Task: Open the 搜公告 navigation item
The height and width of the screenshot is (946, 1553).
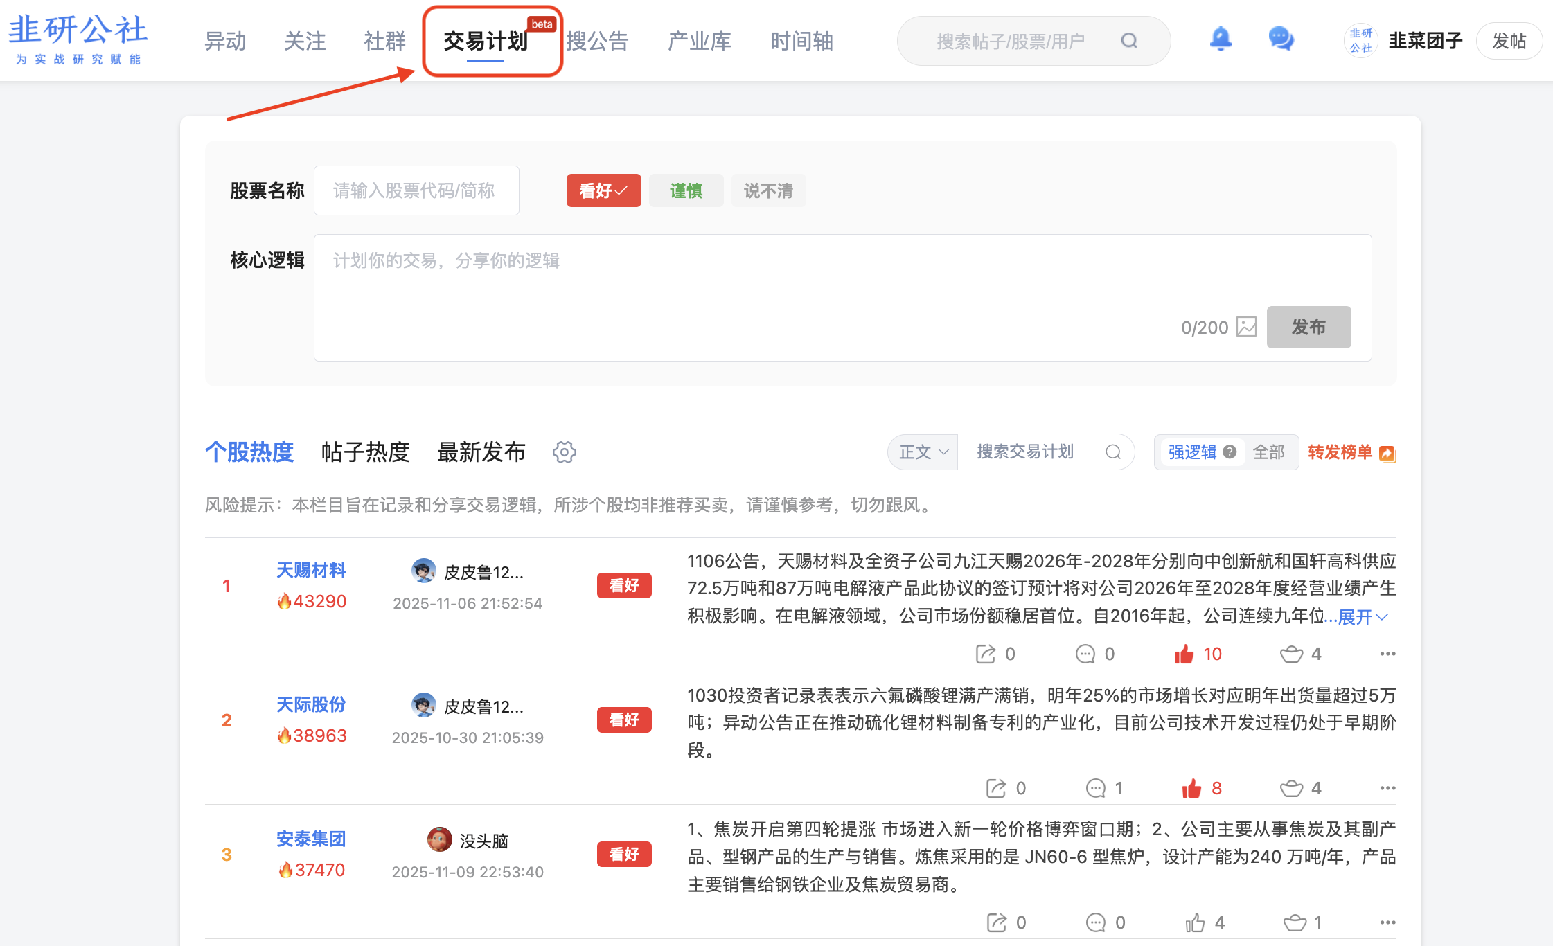Action: [597, 41]
